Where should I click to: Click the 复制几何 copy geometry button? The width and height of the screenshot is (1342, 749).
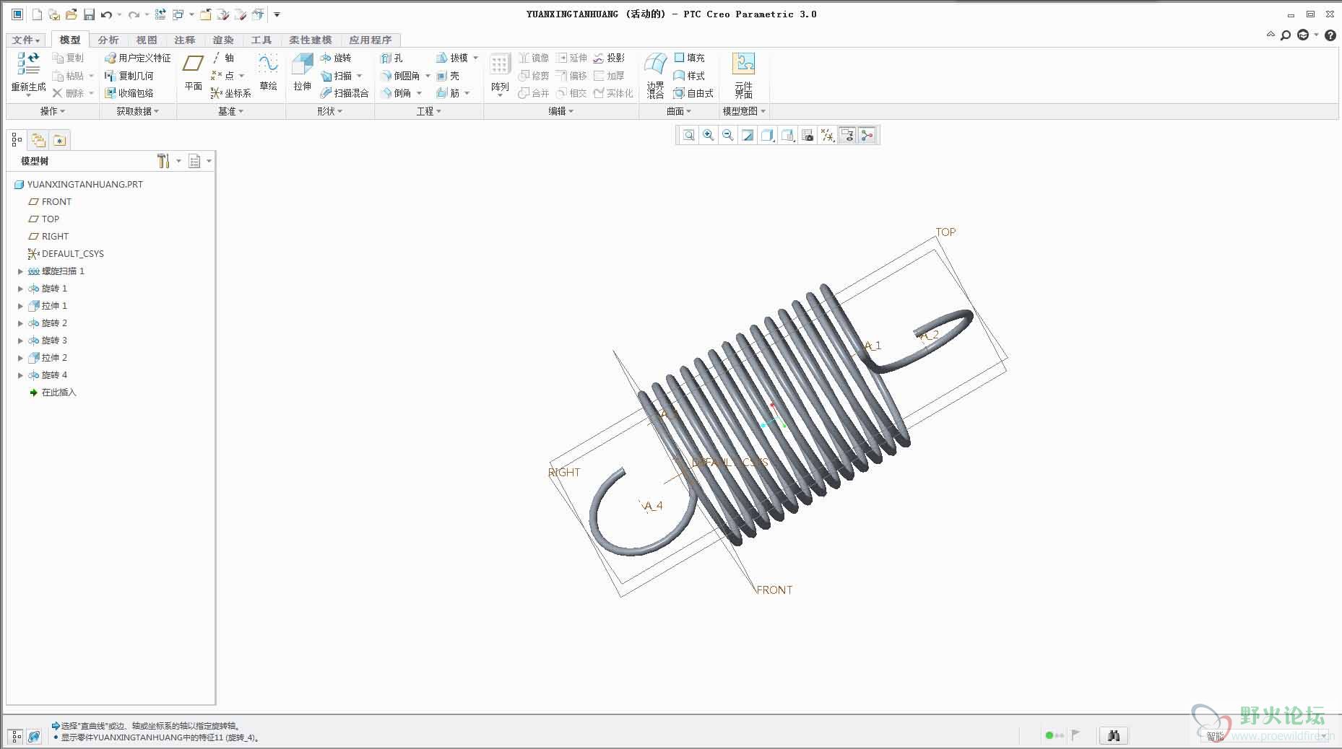click(x=129, y=76)
